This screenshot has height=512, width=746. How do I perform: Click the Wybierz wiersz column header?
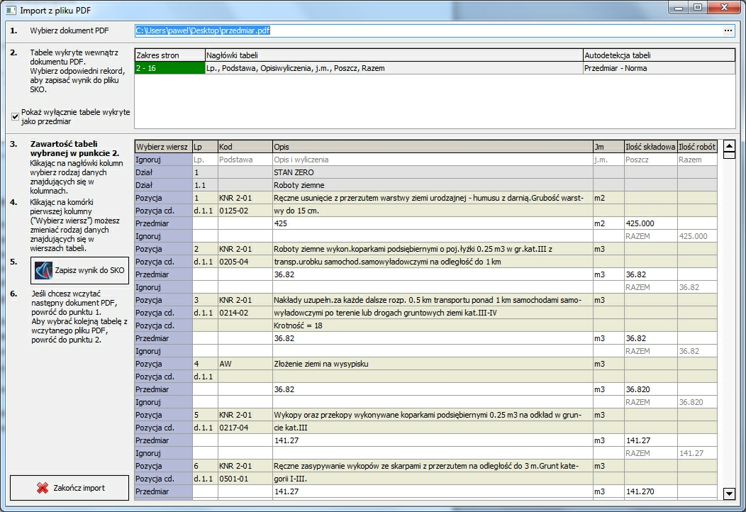(x=163, y=147)
